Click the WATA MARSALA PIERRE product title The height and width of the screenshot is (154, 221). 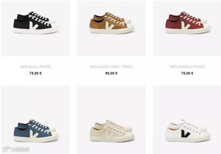(187, 66)
